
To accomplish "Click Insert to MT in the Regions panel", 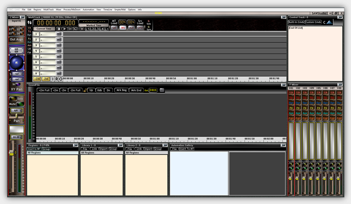I will [x=34, y=149].
